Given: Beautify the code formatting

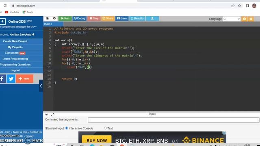Looking at the screenshot, I should [137, 18].
